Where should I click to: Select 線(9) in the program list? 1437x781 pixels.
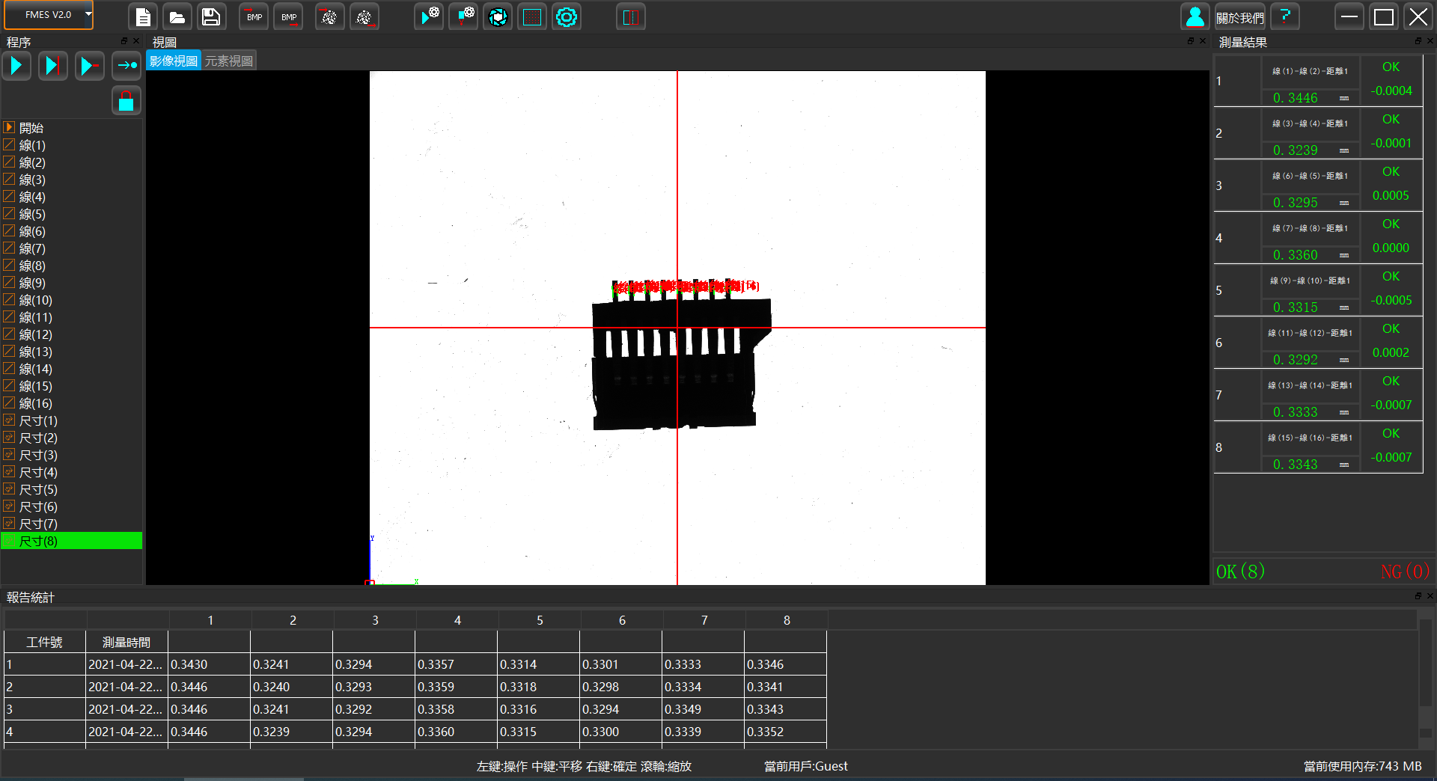click(x=32, y=283)
